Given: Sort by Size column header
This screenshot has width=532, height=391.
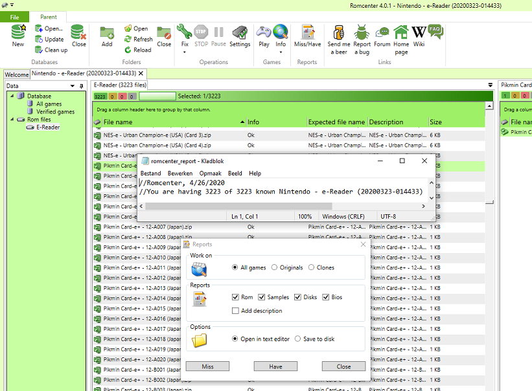Looking at the screenshot, I should pyautogui.click(x=456, y=122).
